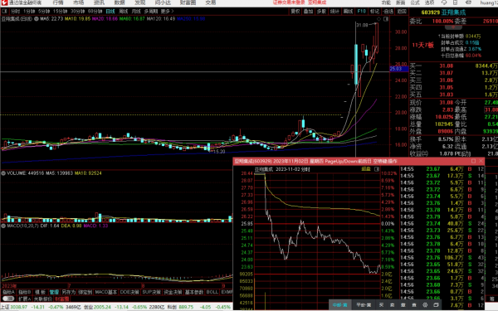Select the BOLL indicator tab
The height and width of the screenshot is (311, 498).
pos(212,292)
